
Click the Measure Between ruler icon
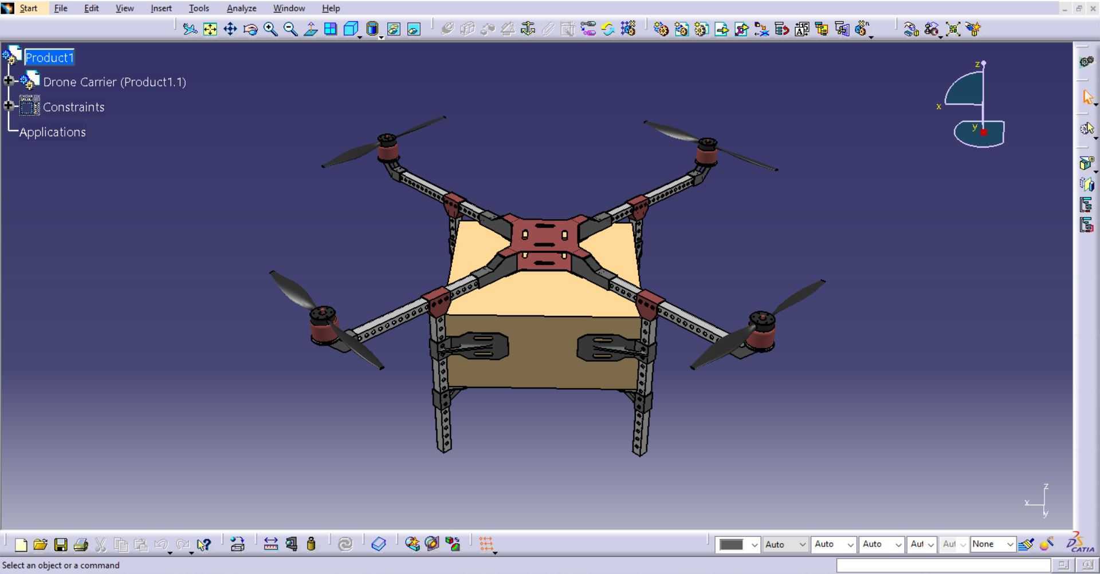[x=270, y=544]
